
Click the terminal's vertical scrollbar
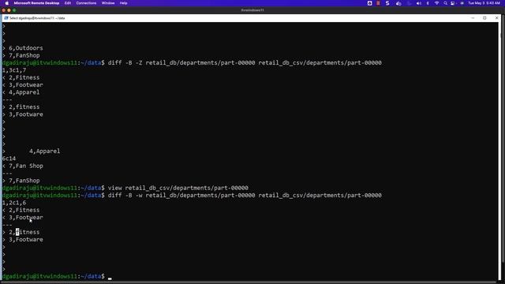click(500, 151)
